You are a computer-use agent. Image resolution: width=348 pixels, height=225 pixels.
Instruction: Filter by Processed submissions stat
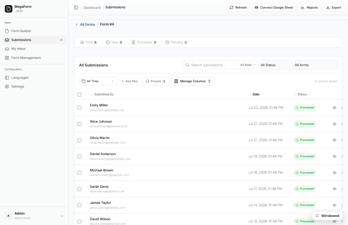pyautogui.click(x=144, y=42)
